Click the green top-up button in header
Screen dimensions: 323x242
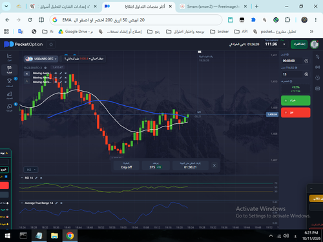point(299,44)
